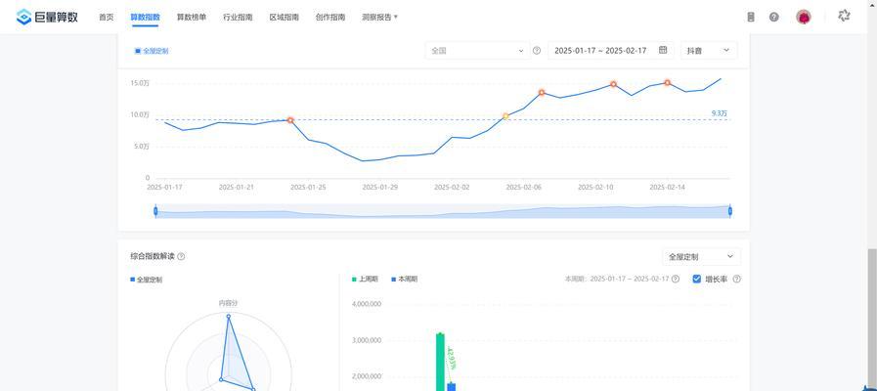Open the user avatar profile
This screenshot has width=877, height=391.
[x=804, y=17]
